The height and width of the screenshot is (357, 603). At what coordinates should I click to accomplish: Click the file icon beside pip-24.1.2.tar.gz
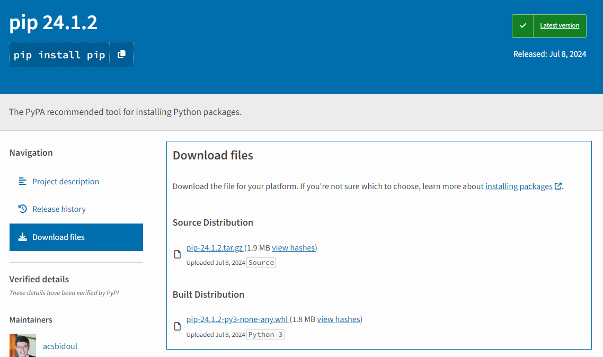tap(178, 254)
